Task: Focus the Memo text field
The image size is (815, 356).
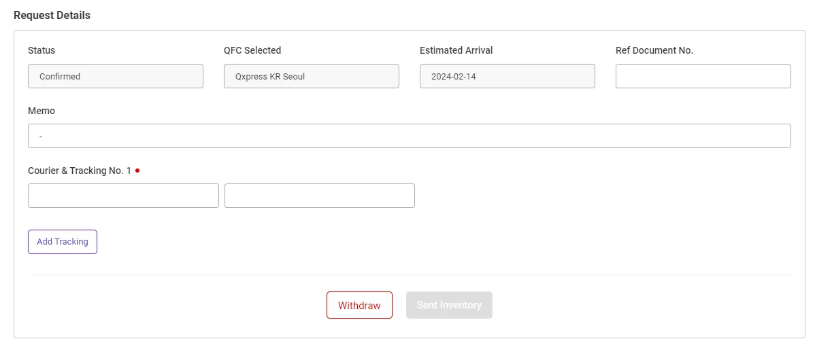Action: pos(409,136)
